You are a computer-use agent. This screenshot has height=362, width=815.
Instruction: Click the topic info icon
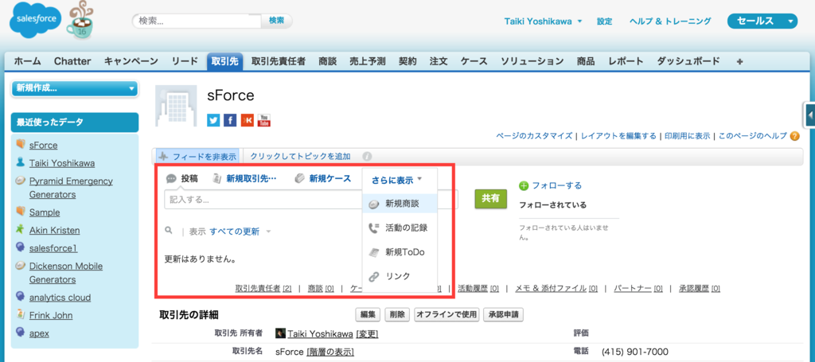pyautogui.click(x=367, y=156)
